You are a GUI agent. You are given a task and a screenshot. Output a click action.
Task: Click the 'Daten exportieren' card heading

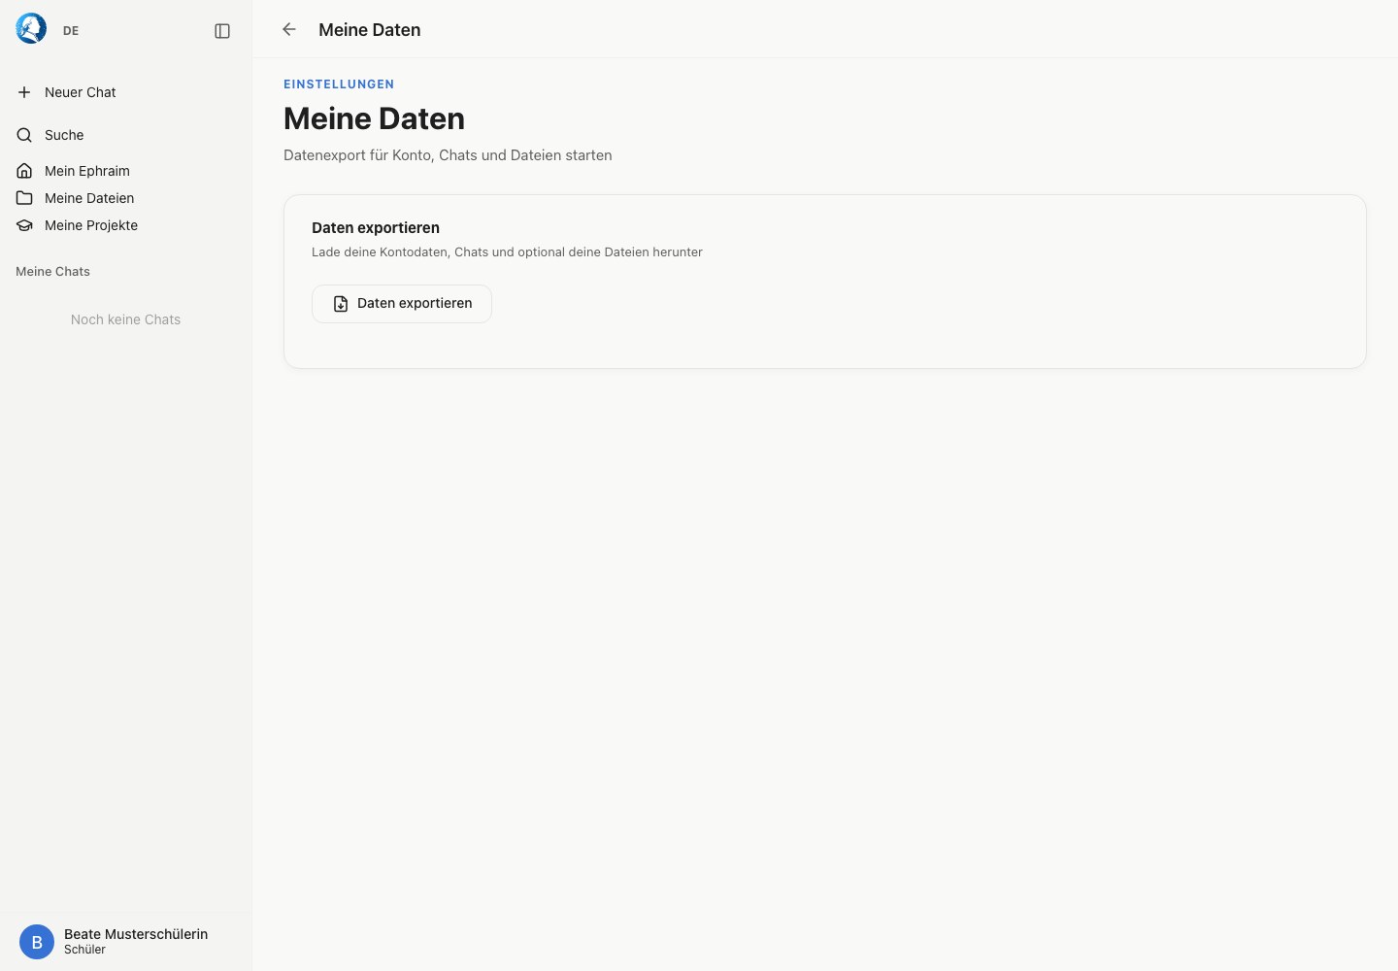click(376, 228)
